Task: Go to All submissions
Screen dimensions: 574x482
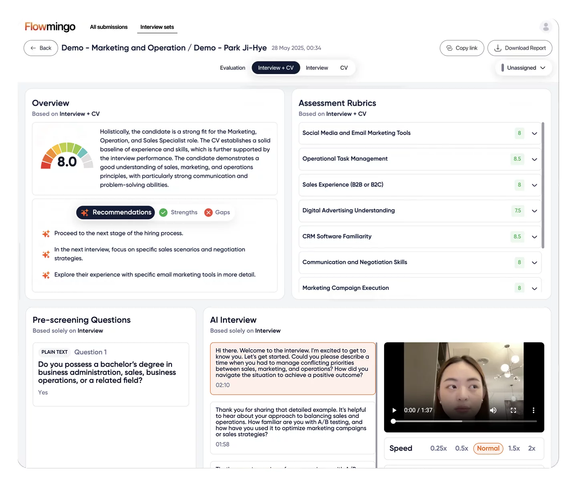Action: [109, 27]
